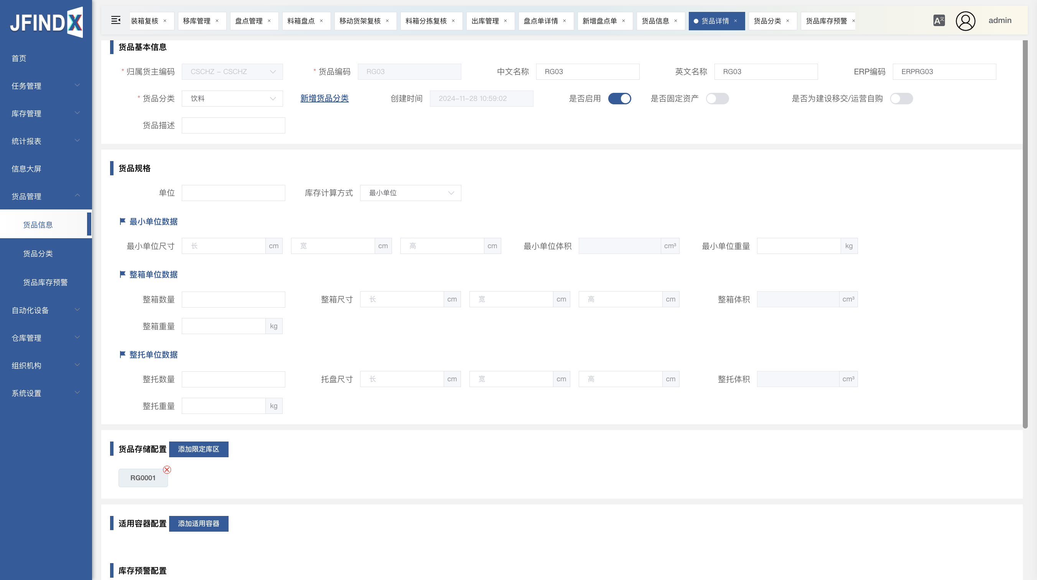This screenshot has width=1037, height=580.
Task: Enable the 是否固定资产 switch
Action: point(717,99)
